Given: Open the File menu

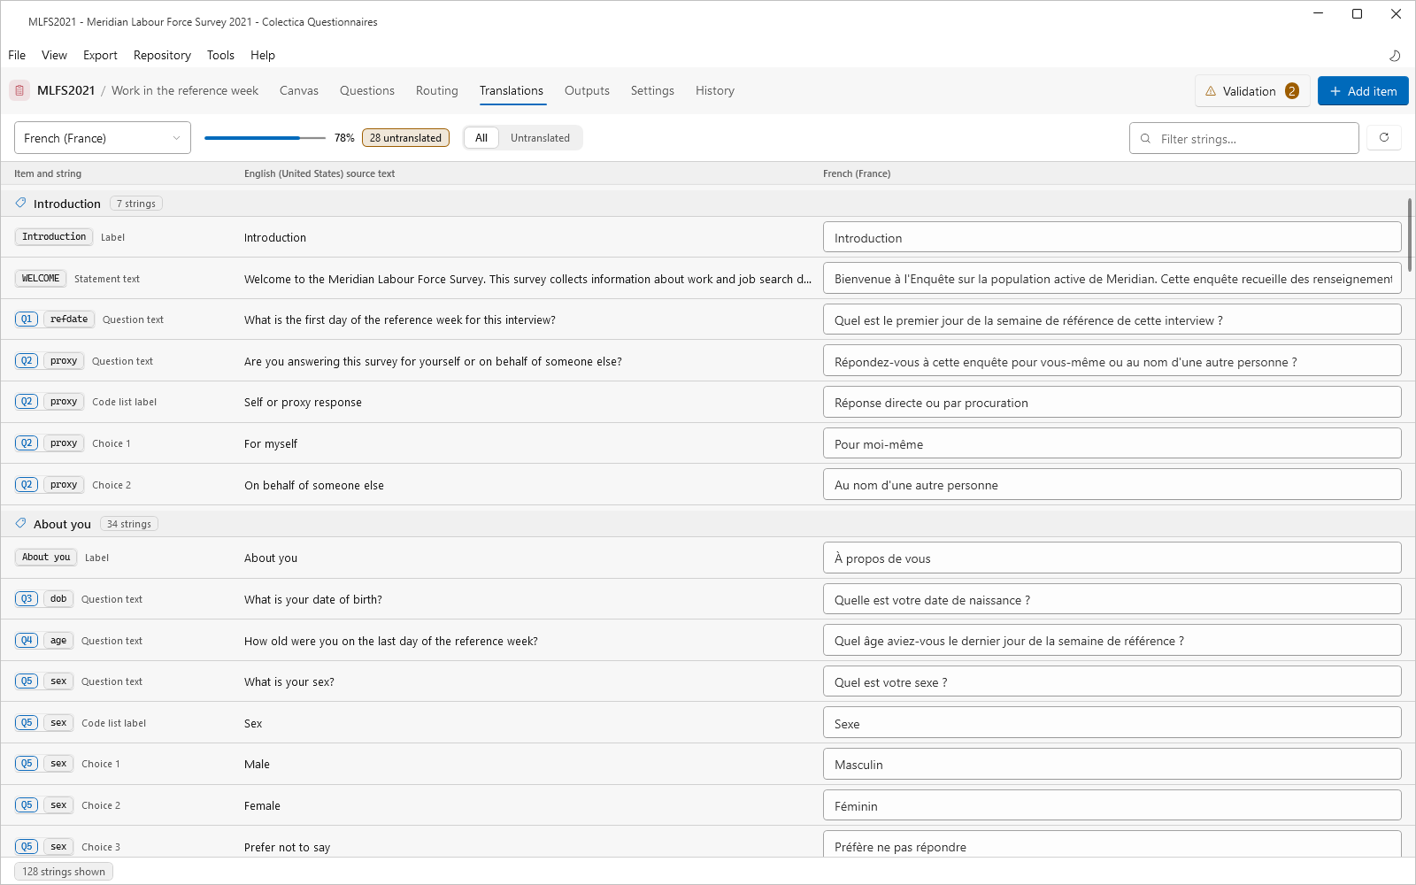Looking at the screenshot, I should pyautogui.click(x=17, y=55).
